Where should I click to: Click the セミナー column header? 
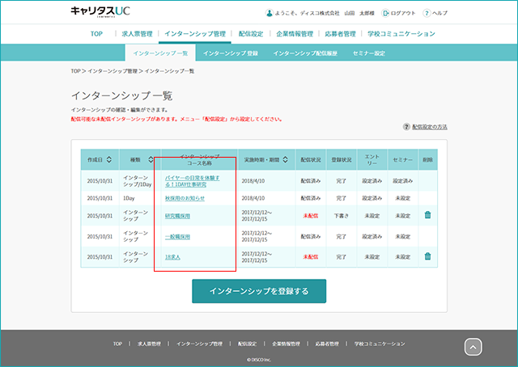(403, 160)
